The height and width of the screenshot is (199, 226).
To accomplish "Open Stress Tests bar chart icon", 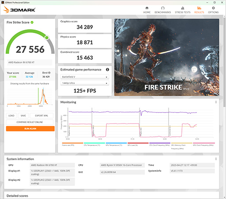I will pyautogui.click(x=183, y=8).
